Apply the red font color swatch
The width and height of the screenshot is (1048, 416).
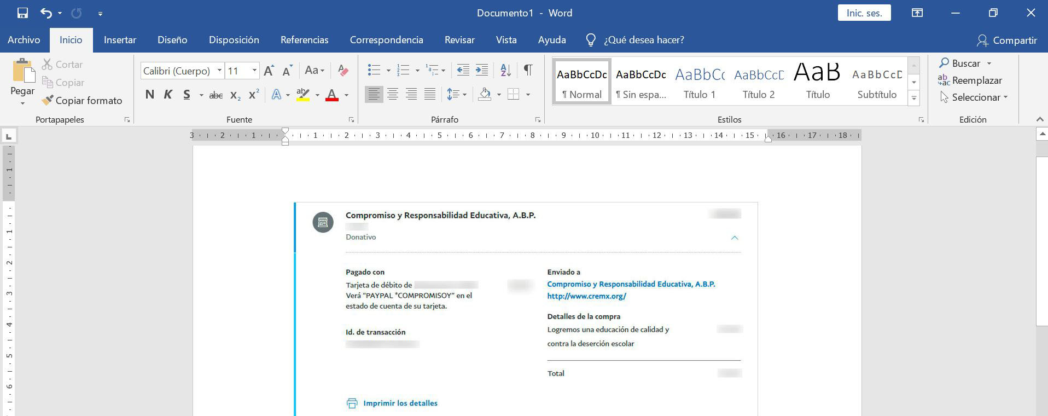(x=331, y=95)
